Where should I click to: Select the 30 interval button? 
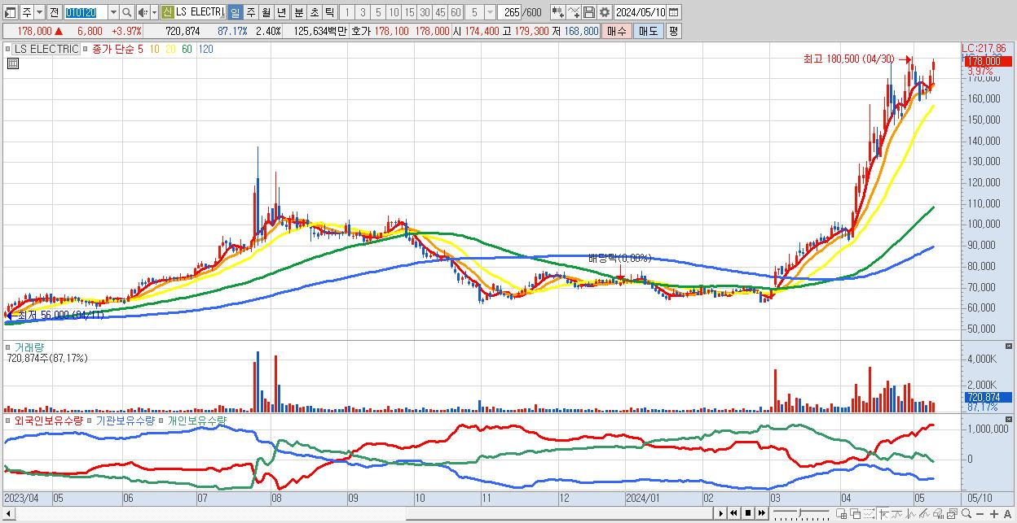pos(425,12)
